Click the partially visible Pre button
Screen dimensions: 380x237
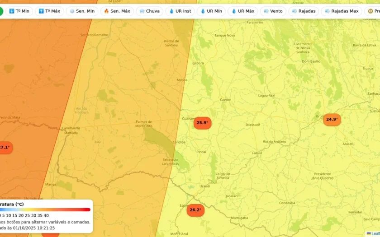click(373, 11)
